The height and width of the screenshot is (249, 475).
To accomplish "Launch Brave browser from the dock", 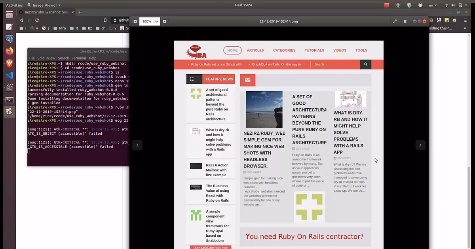I will point(9,63).
